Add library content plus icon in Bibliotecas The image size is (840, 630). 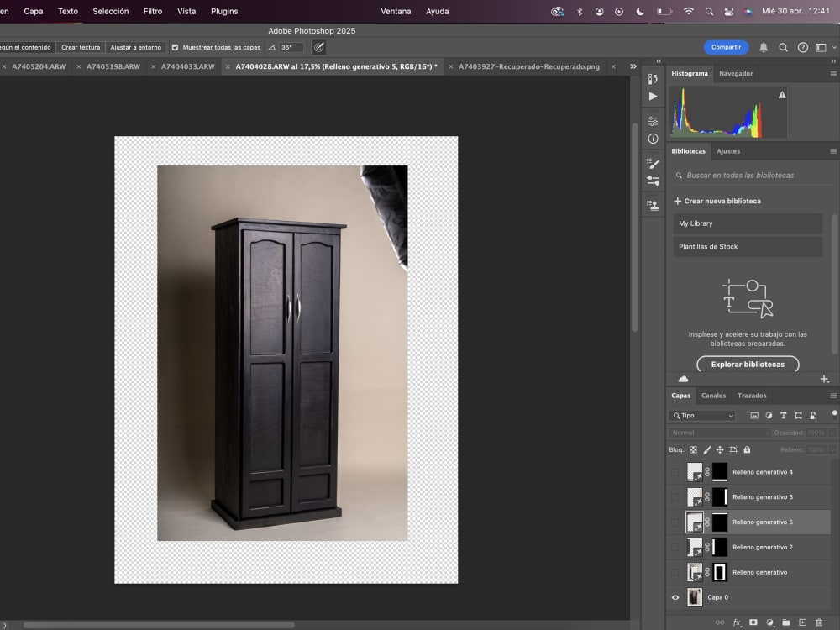pyautogui.click(x=825, y=380)
